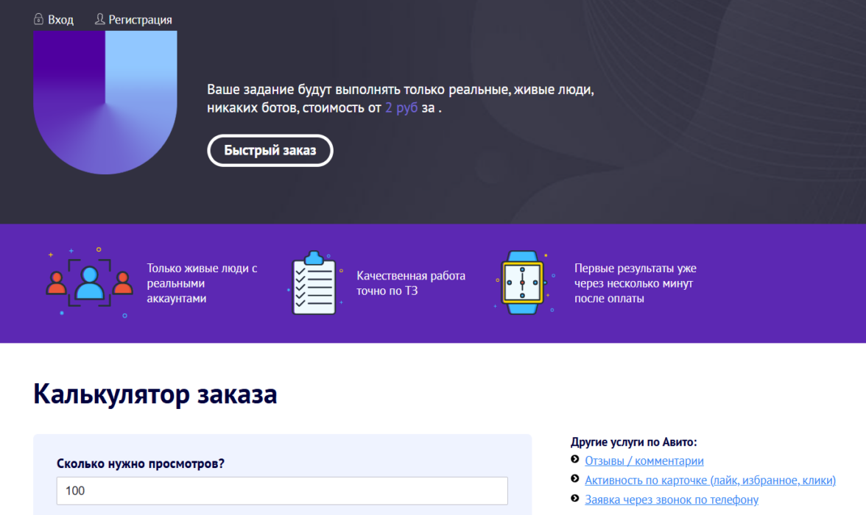866x515 pixels.
Task: Open the Отзывы / комментарии link
Action: [644, 461]
